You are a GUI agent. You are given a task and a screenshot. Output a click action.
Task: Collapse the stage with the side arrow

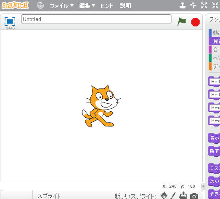coord(203,186)
